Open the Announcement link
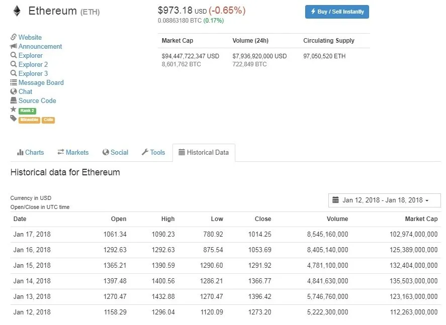Screen dimensions: 446x325 pos(40,46)
